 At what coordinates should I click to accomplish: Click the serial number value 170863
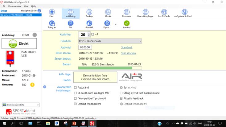click(26, 71)
